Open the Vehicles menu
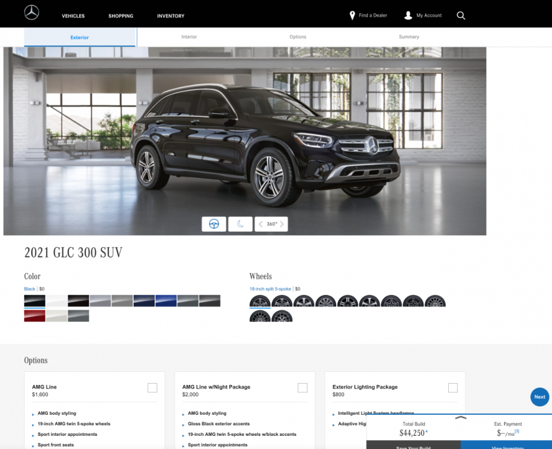The image size is (552, 449). 73,16
